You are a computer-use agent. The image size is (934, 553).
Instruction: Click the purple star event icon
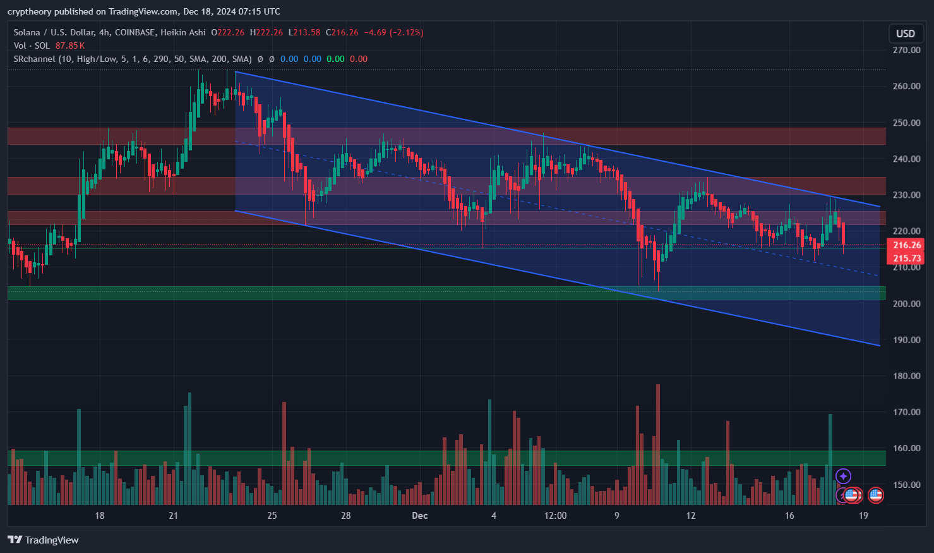click(x=843, y=476)
